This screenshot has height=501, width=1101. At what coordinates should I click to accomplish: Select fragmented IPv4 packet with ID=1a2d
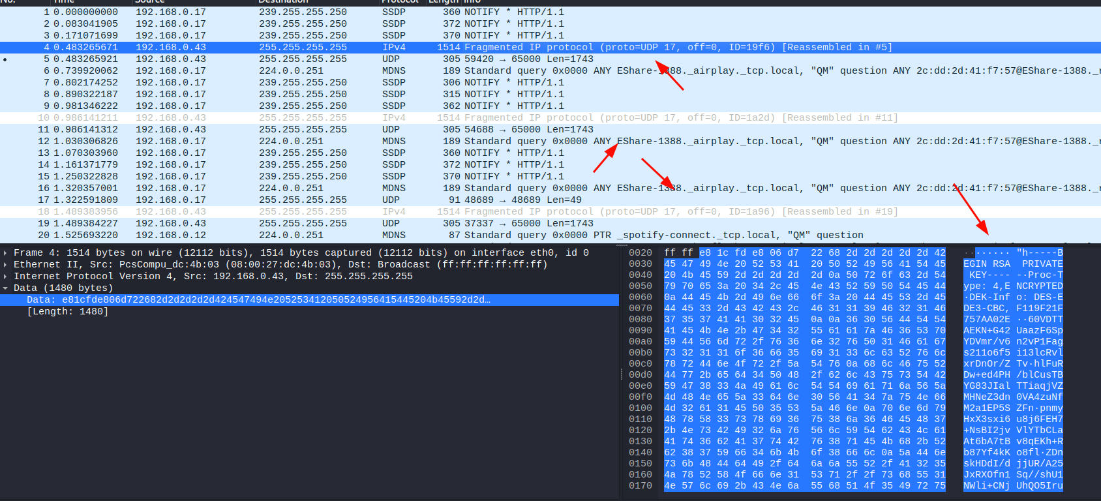point(550,117)
